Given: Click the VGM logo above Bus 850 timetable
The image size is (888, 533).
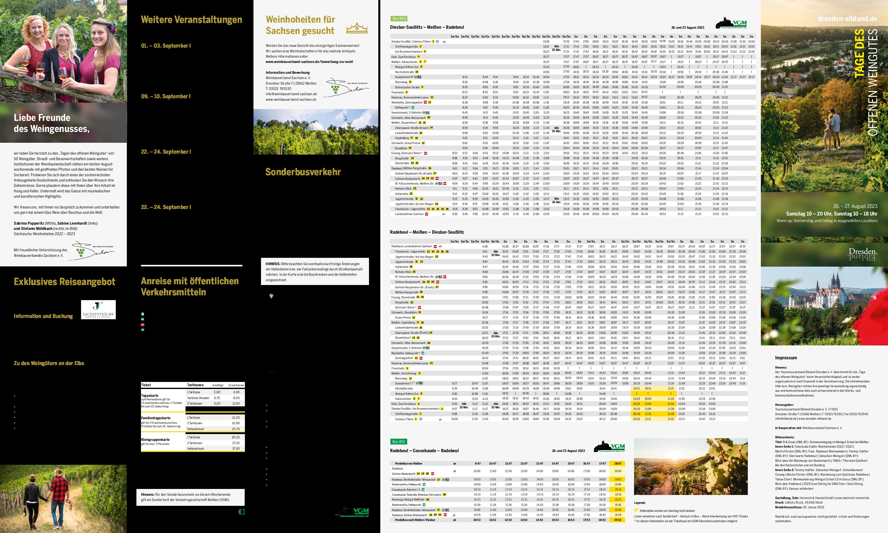Looking at the screenshot, I should click(731, 23).
